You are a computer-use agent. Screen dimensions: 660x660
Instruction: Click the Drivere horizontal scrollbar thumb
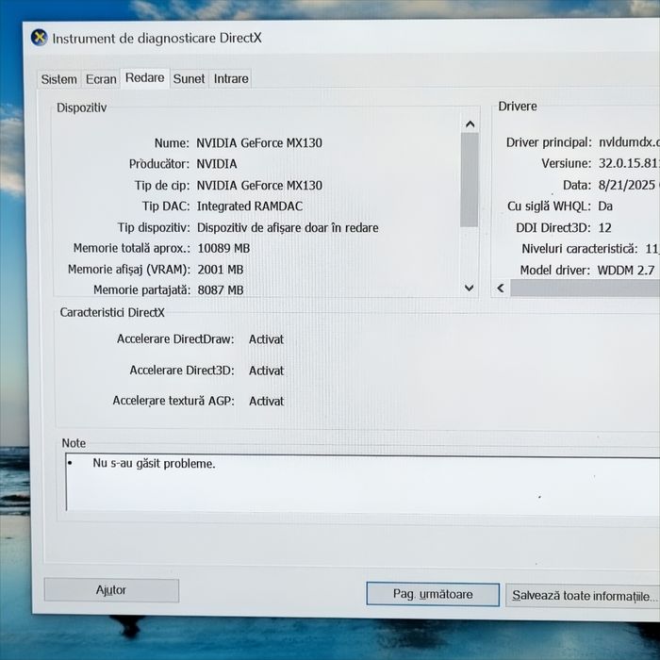(586, 289)
